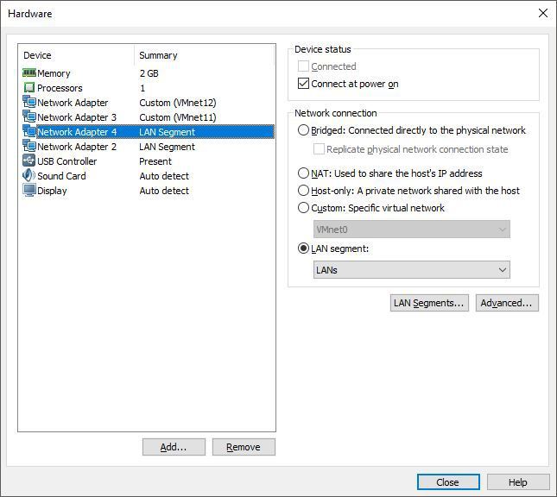Image resolution: width=557 pixels, height=497 pixels.
Task: Click the Display monitor icon
Action: pyautogui.click(x=29, y=190)
